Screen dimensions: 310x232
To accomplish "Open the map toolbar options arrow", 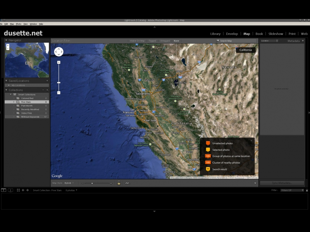I will tap(255, 183).
